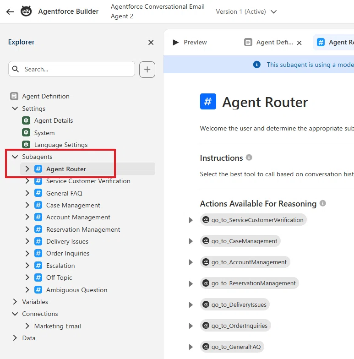Expand the Marketing Email connection

(27, 326)
